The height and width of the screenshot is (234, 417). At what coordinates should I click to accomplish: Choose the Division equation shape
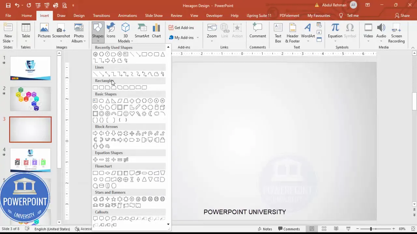113,160
